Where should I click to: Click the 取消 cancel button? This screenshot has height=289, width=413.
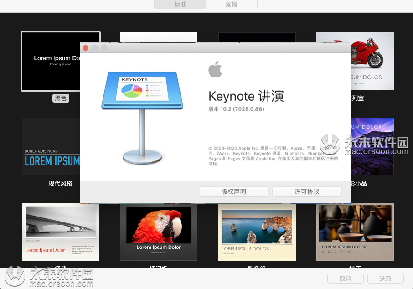point(346,279)
